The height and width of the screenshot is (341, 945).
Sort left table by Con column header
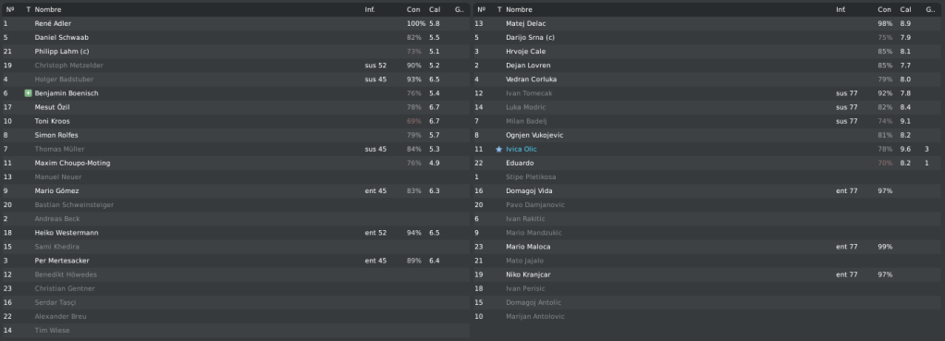pos(413,9)
